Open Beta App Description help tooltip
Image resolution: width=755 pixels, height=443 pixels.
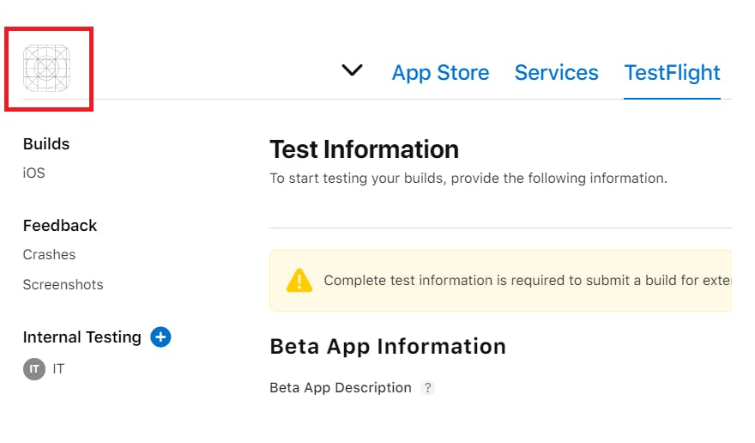tap(428, 388)
